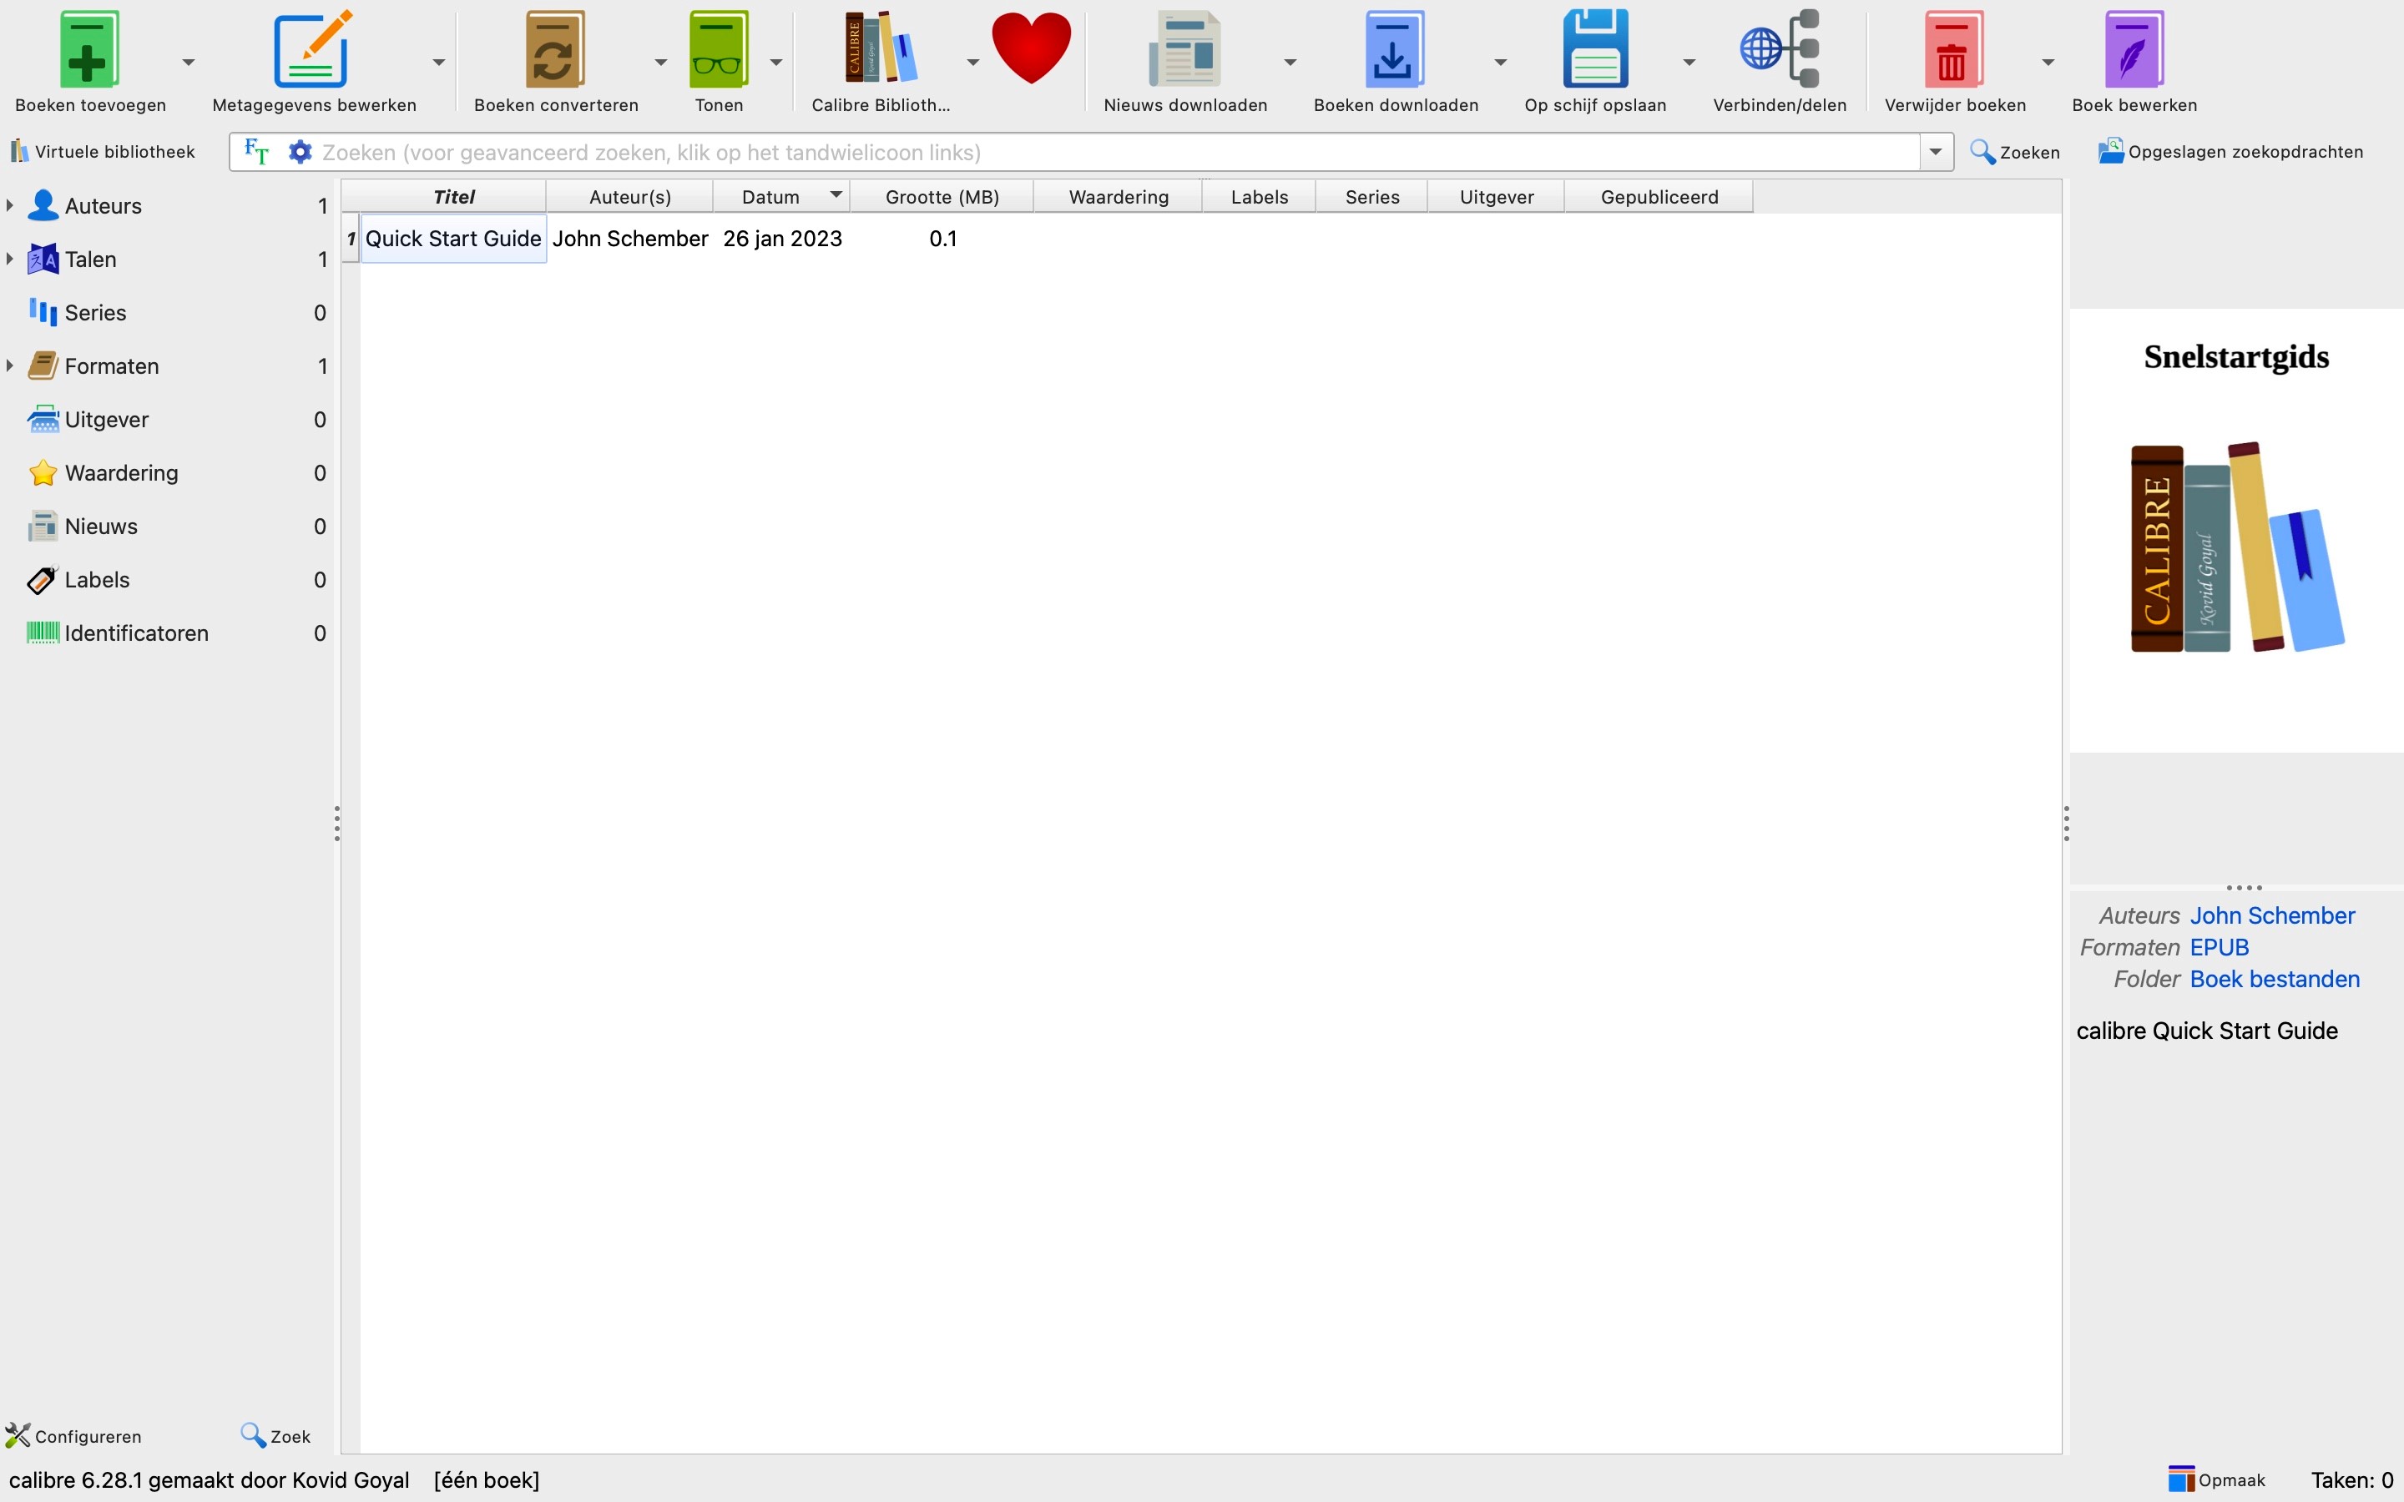Open search history dropdown arrow
Image resolution: width=2404 pixels, height=1502 pixels.
tap(1936, 152)
